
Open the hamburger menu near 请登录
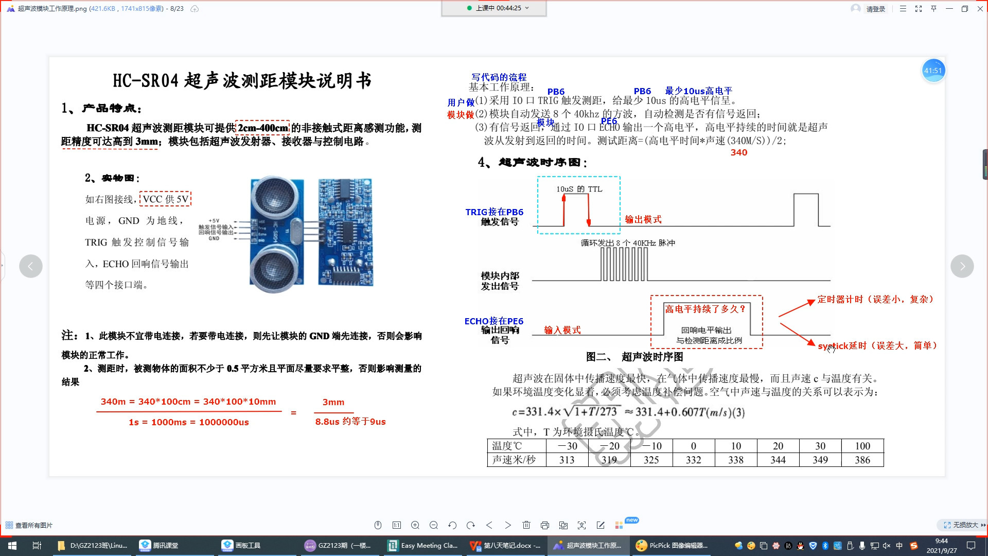[x=903, y=8]
